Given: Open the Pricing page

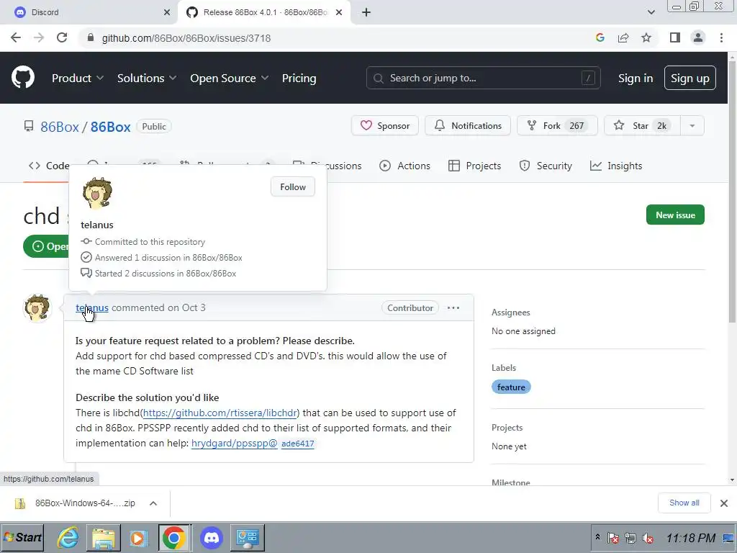Looking at the screenshot, I should (x=299, y=78).
